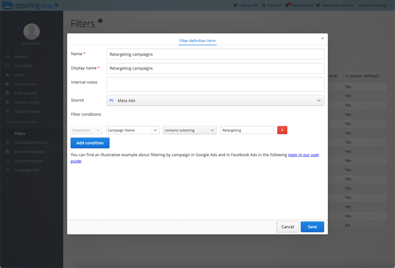395x268 pixels.
Task: Expand the Account settings menu
Action: point(374,5)
